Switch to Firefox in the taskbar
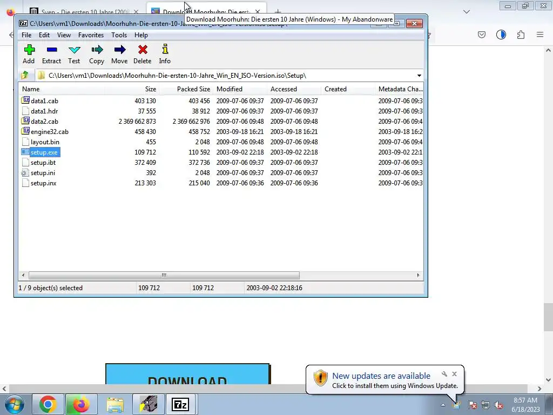Viewport: 553px width, 415px height. [x=81, y=404]
